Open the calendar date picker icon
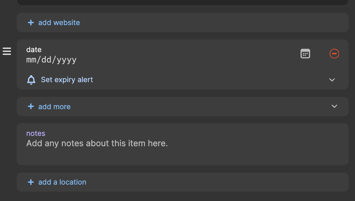Image resolution: width=355 pixels, height=201 pixels. (305, 54)
